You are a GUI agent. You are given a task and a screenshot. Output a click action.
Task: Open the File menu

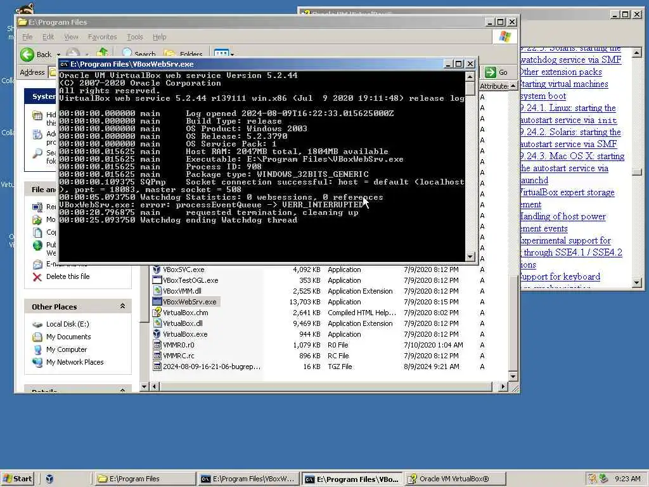(27, 37)
